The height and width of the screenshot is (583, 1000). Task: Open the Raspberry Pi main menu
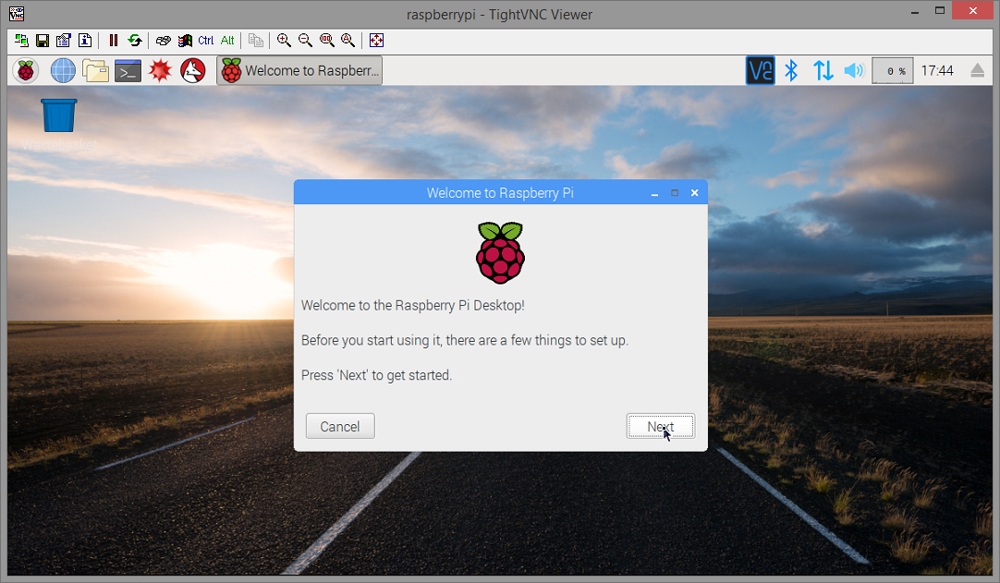pyautogui.click(x=26, y=71)
